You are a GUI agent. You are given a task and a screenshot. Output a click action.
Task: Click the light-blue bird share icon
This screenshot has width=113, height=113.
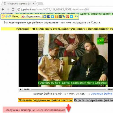click(x=71, y=17)
